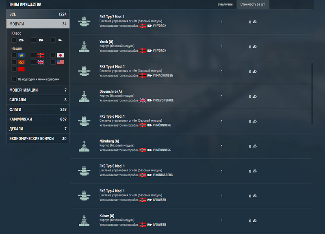Click the credits icon in FKS Typ 4 row

click(x=255, y=196)
